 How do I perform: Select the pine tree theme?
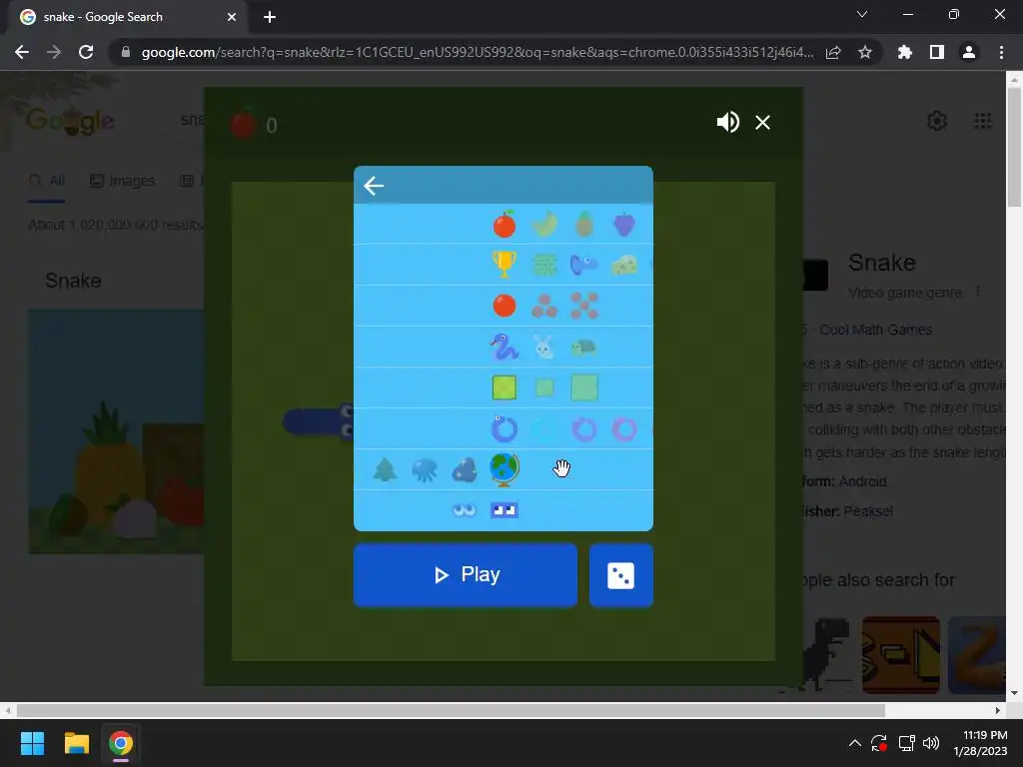pyautogui.click(x=385, y=469)
